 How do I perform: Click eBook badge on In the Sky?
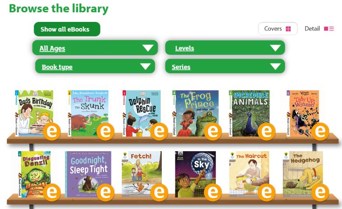pyautogui.click(x=213, y=192)
